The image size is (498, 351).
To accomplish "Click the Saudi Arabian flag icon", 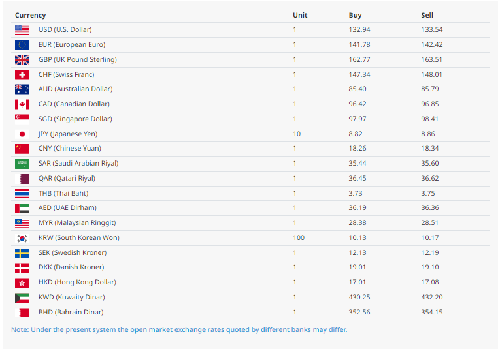I will coord(22,164).
